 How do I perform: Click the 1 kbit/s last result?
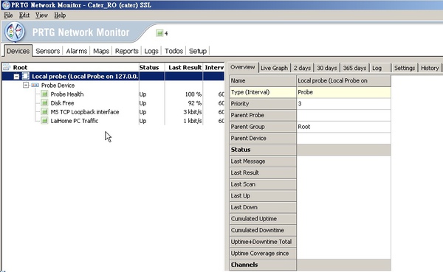tap(193, 121)
